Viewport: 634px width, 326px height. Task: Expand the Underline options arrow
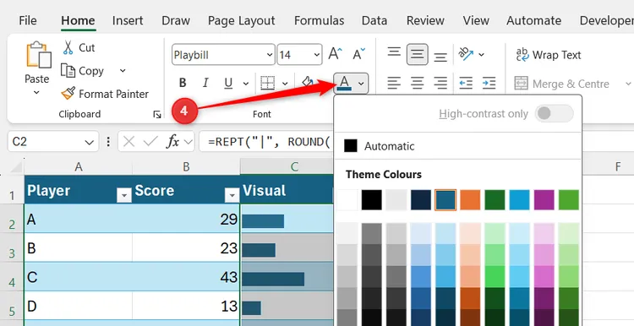(x=246, y=84)
